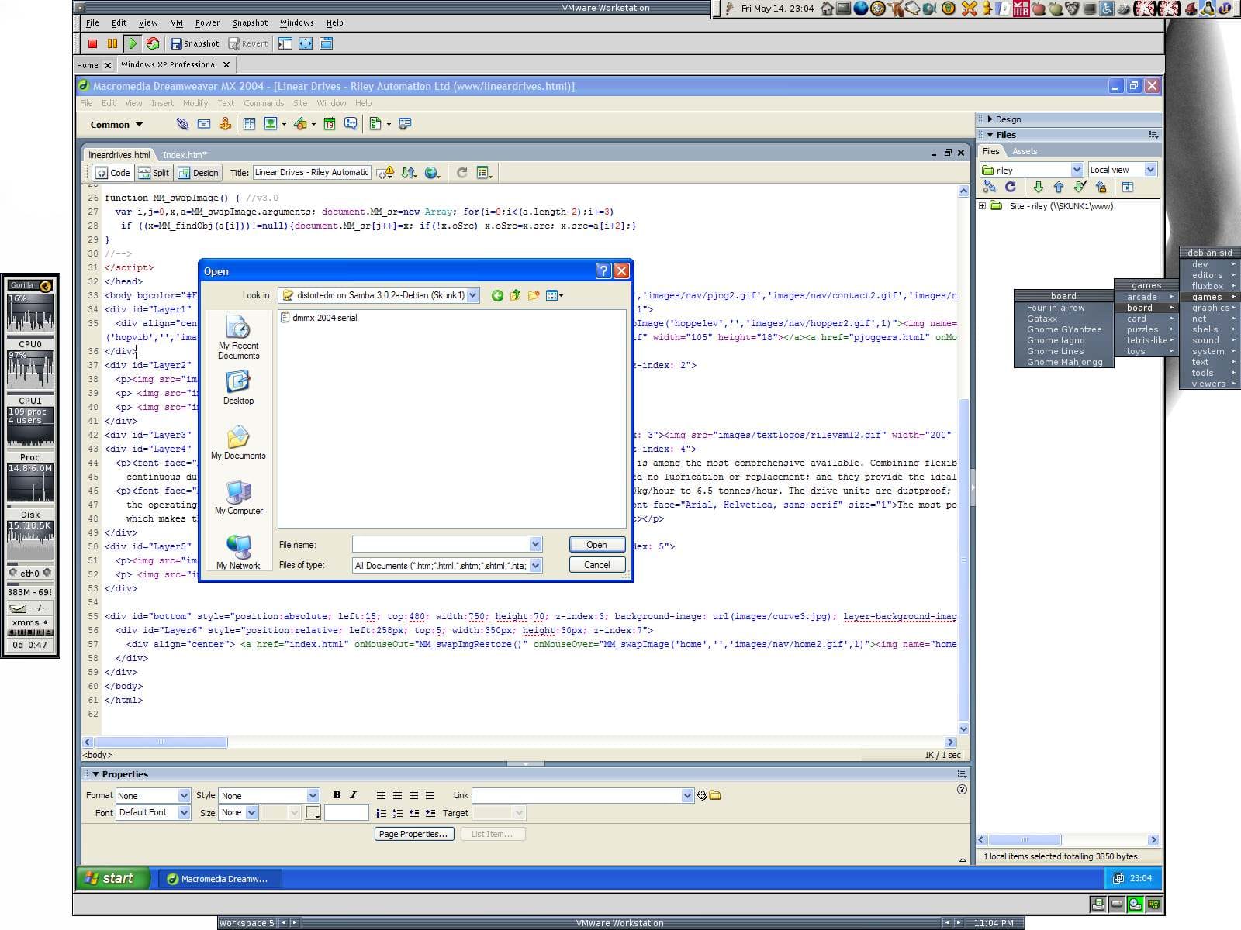Switch to Split view
1241x930 pixels.
[x=154, y=173]
